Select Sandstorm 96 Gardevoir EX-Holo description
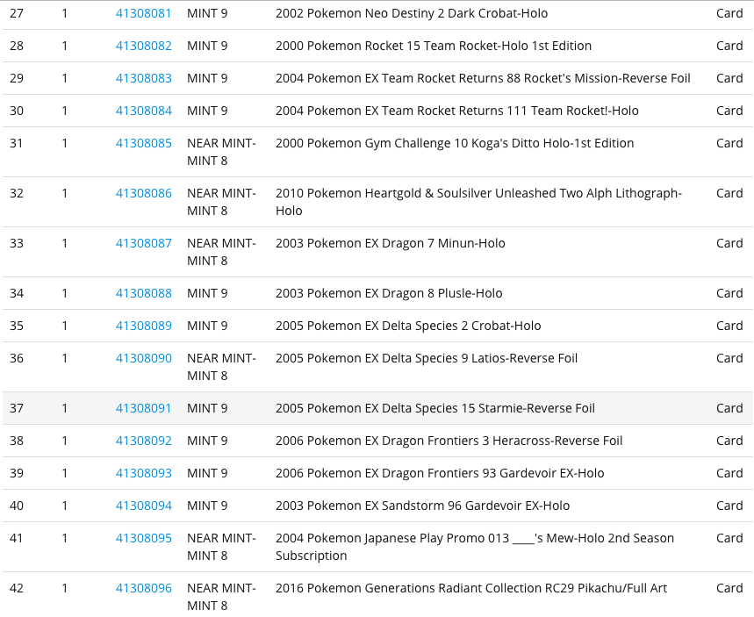Image resolution: width=754 pixels, height=617 pixels. click(x=422, y=506)
